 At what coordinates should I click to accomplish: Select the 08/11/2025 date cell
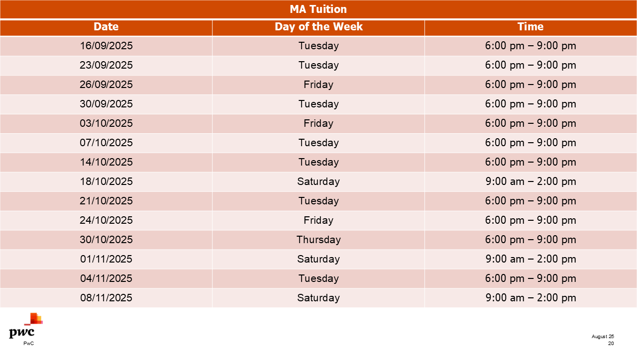[x=106, y=298]
